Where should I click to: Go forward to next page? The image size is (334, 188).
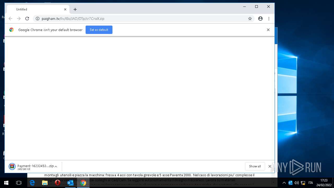(19, 19)
